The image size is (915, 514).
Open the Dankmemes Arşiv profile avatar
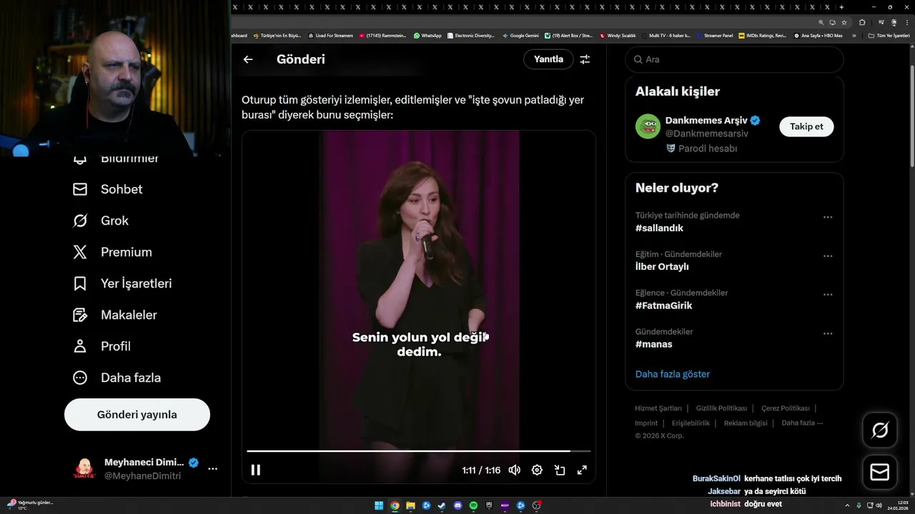pyautogui.click(x=648, y=126)
